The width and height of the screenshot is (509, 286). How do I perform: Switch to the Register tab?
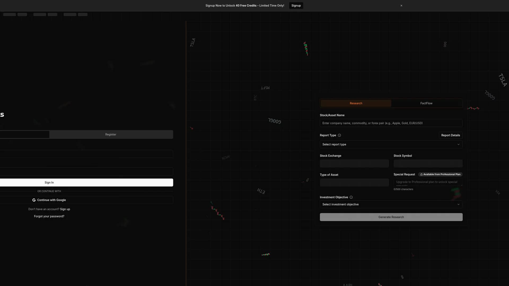click(111, 135)
